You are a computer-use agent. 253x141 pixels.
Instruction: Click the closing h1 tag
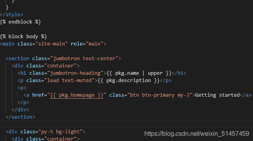point(179,73)
